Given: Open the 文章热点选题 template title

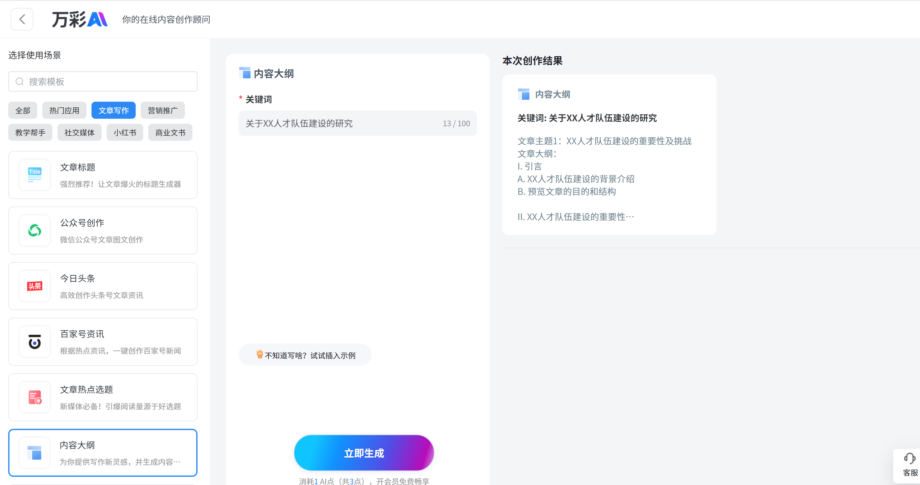Looking at the screenshot, I should click(x=86, y=389).
